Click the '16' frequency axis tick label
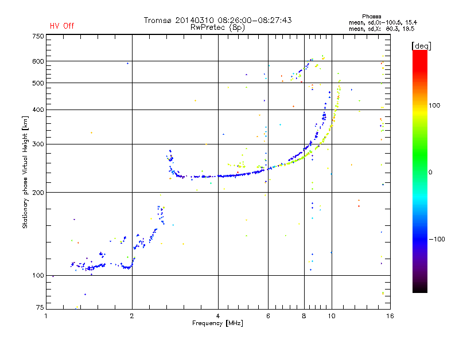 point(390,316)
